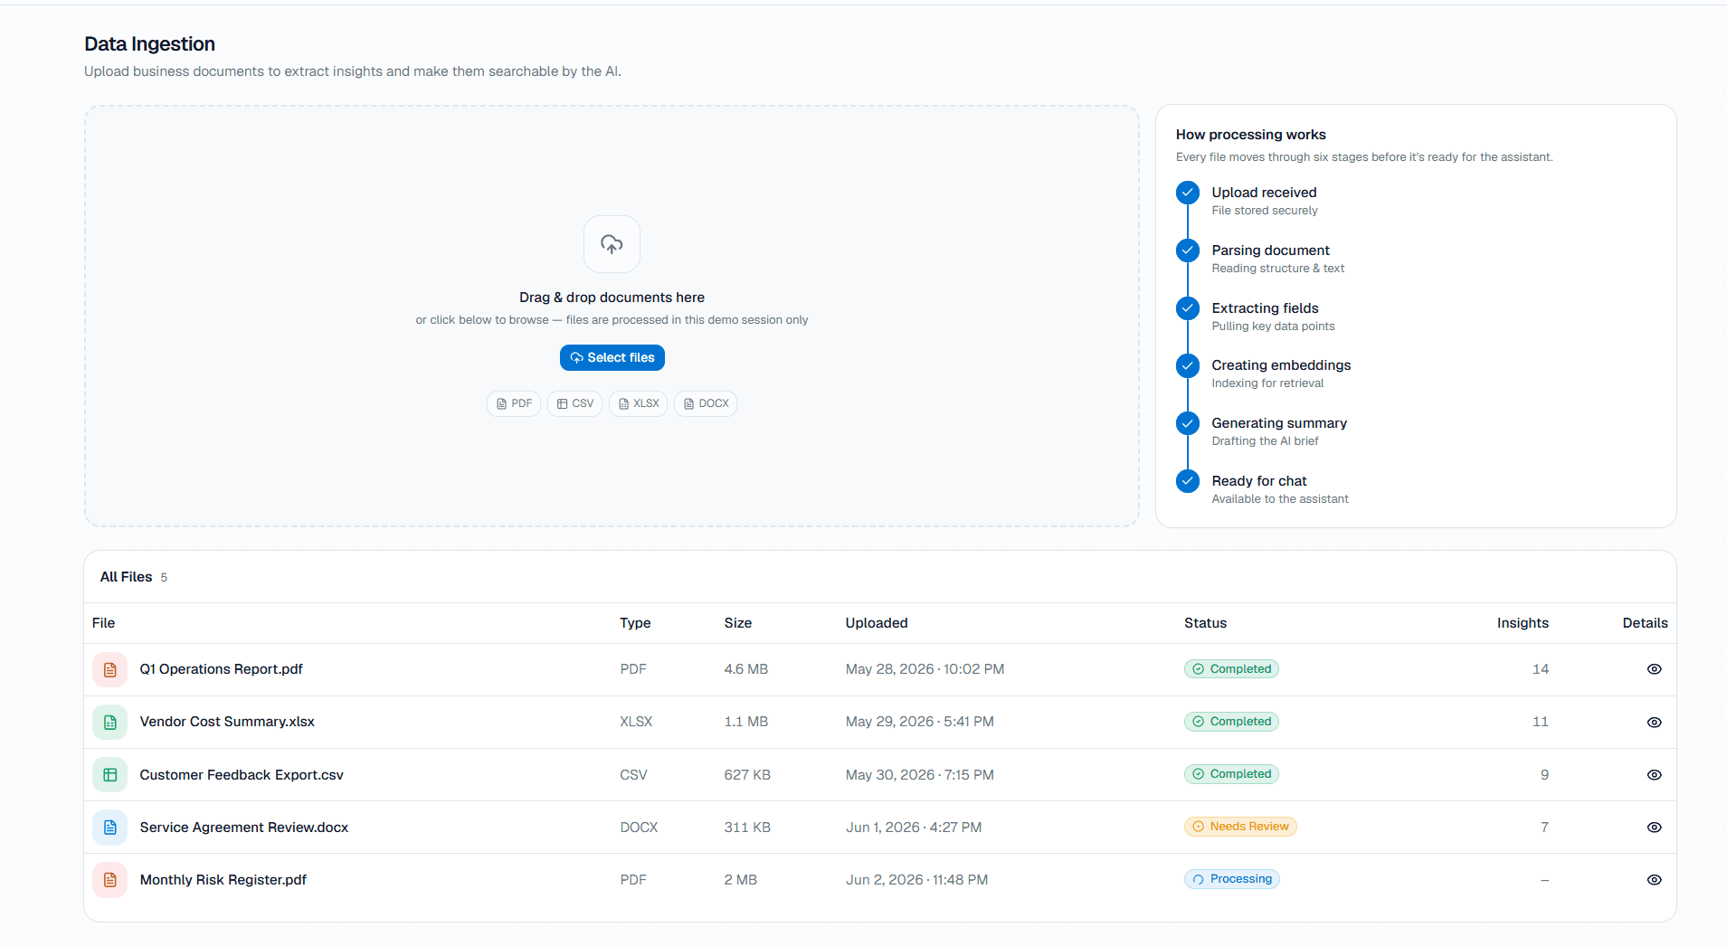Select the Service Agreement Review.docx file name
1727x946 pixels.
coord(243,828)
